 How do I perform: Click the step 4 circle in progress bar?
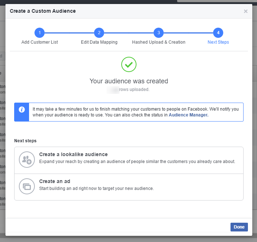[218, 33]
